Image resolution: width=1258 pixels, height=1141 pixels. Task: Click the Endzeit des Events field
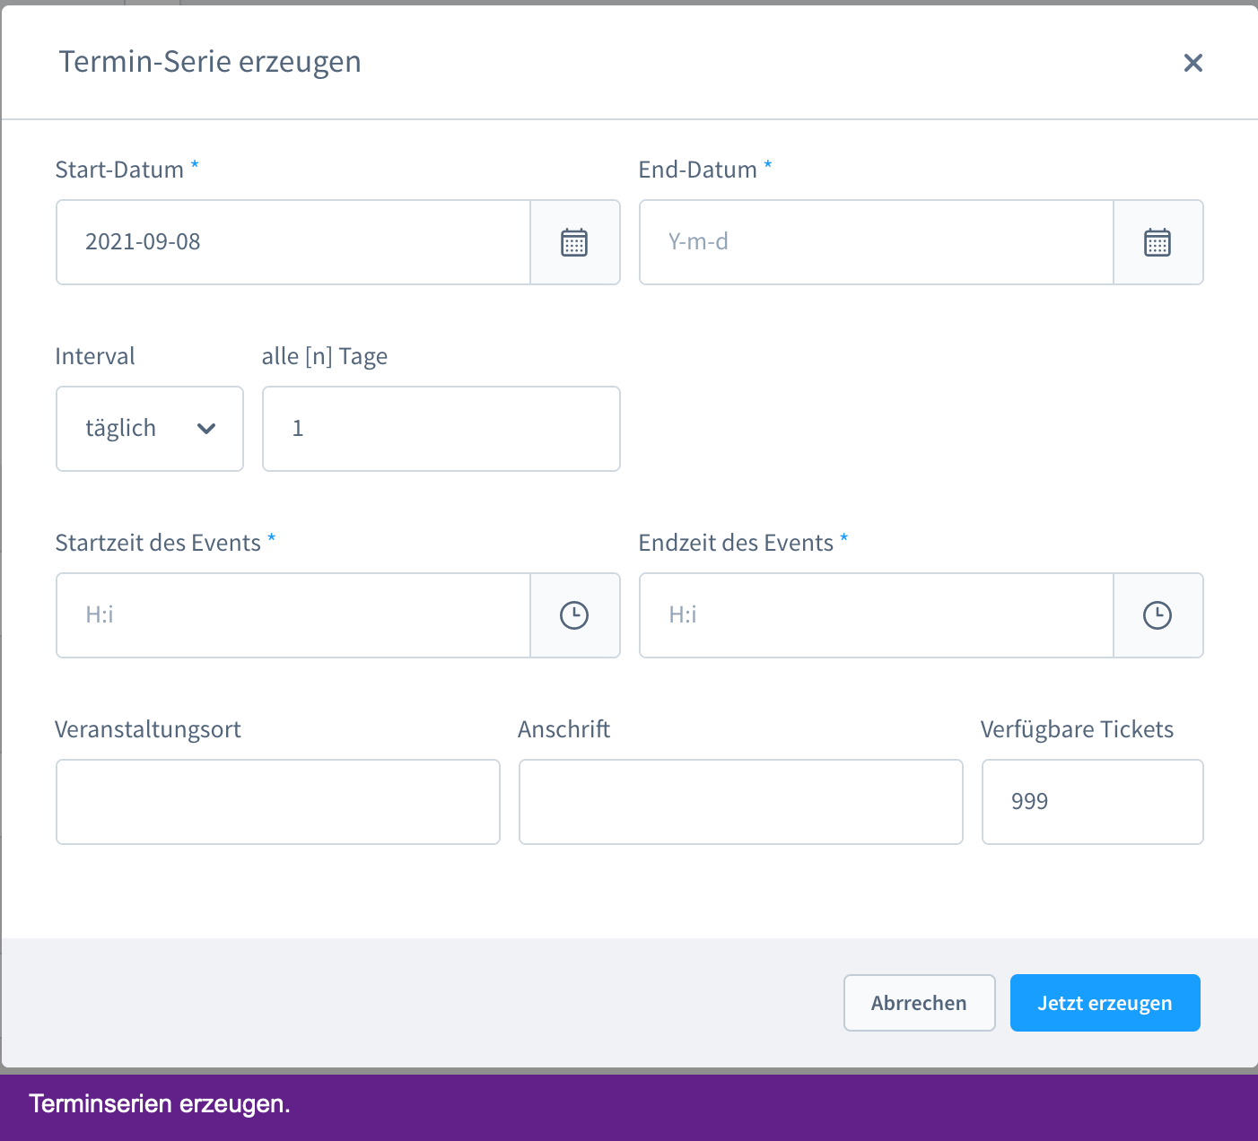pos(877,615)
